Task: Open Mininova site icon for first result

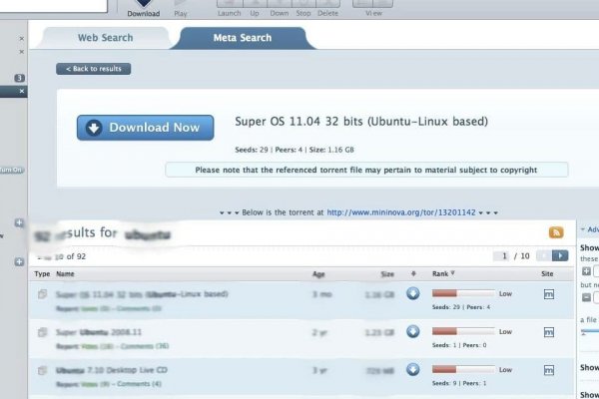Action: coord(548,294)
